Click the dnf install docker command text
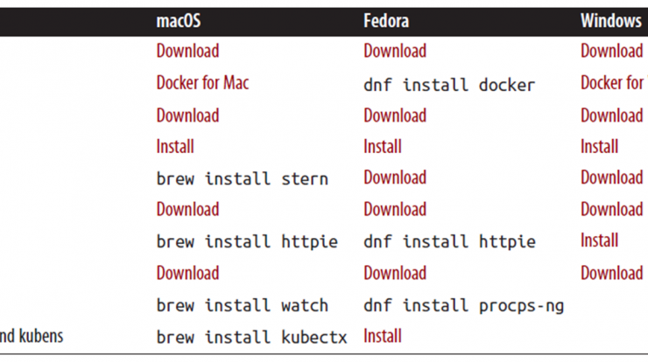Screen dimensions: 648x362 click(449, 85)
